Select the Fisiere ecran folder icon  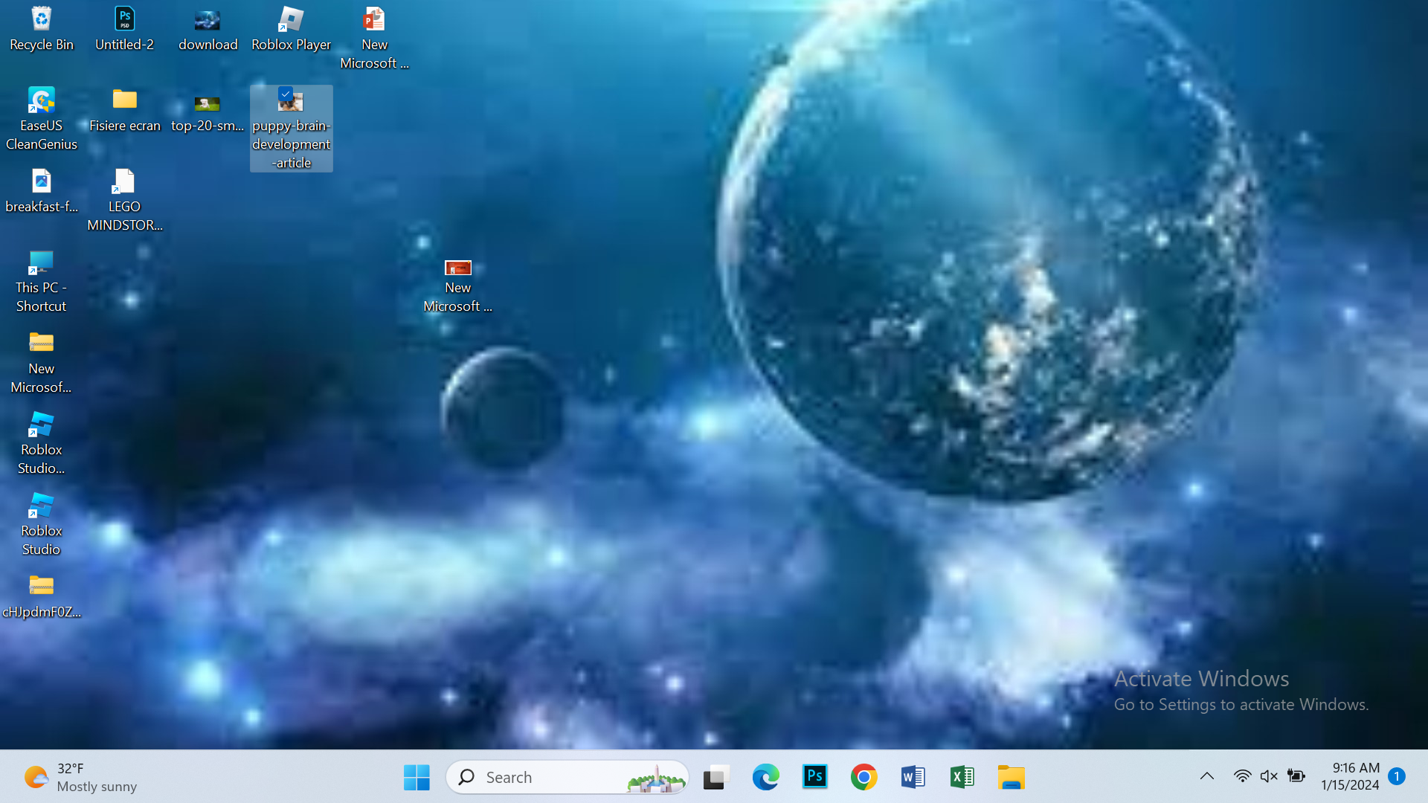(x=124, y=110)
